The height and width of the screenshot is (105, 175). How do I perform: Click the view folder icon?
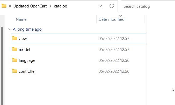tap(15, 38)
